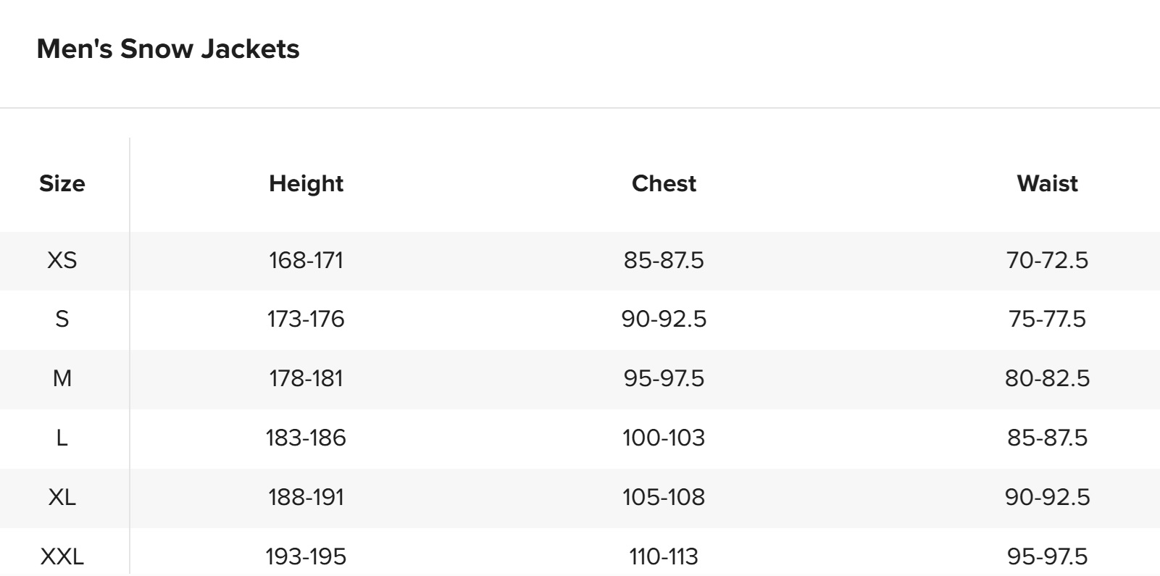The width and height of the screenshot is (1160, 576).
Task: Click the 183-186 height cell
Action: tap(306, 438)
